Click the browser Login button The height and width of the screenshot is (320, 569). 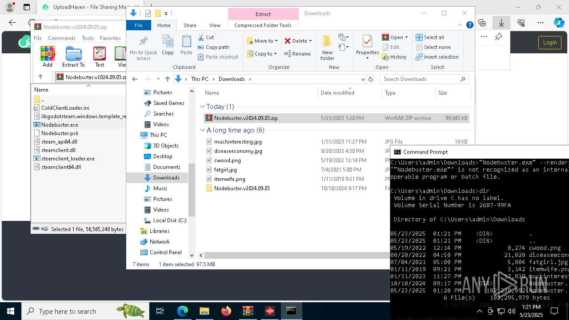549,43
